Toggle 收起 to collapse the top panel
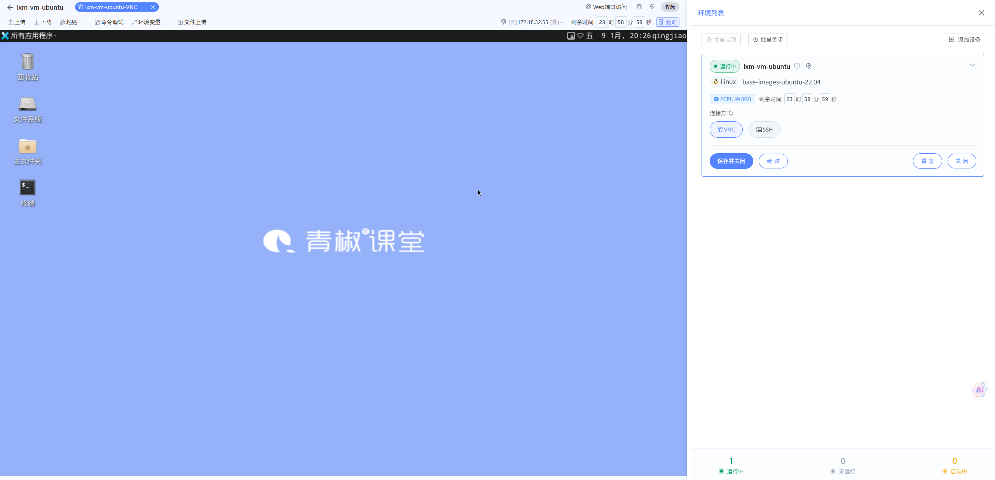The height and width of the screenshot is (480, 995). [670, 7]
